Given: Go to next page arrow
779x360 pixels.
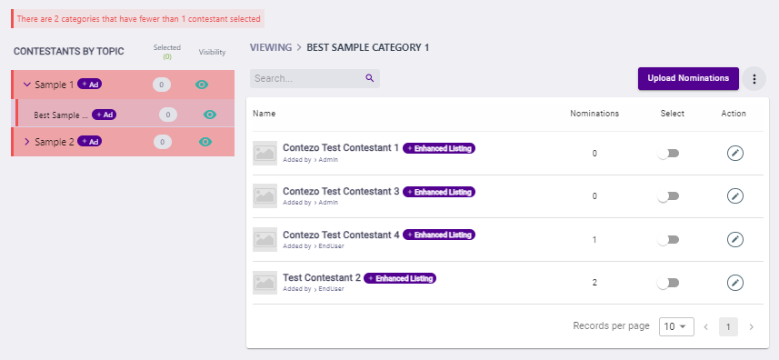Looking at the screenshot, I should tap(751, 326).
